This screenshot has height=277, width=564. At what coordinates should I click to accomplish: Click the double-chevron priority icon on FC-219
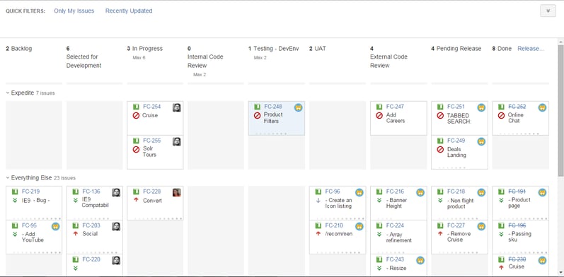(x=15, y=200)
